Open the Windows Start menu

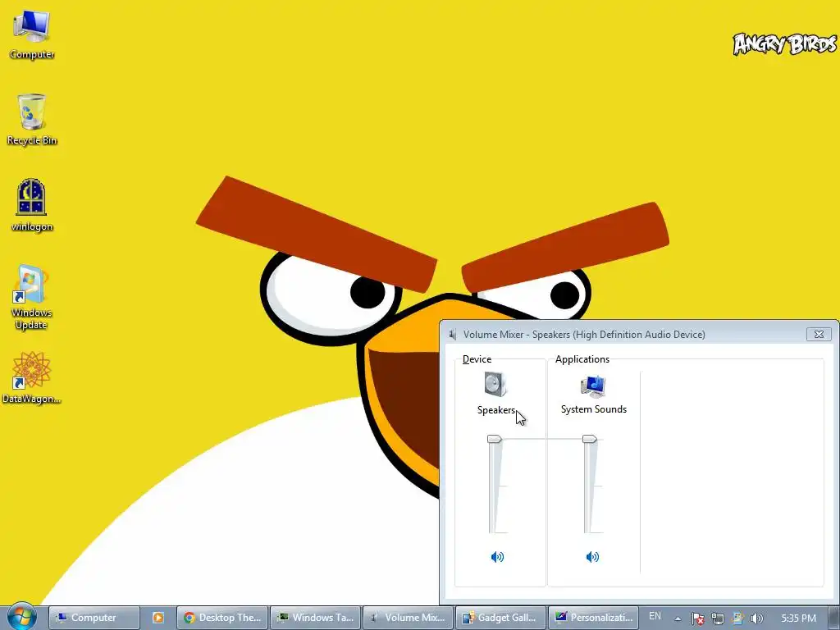21,617
